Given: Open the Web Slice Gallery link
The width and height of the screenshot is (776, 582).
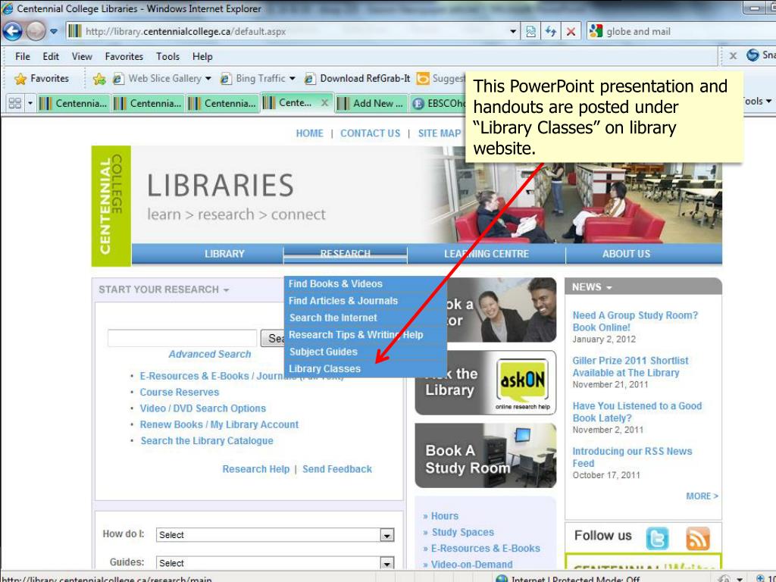Looking at the screenshot, I should (158, 78).
